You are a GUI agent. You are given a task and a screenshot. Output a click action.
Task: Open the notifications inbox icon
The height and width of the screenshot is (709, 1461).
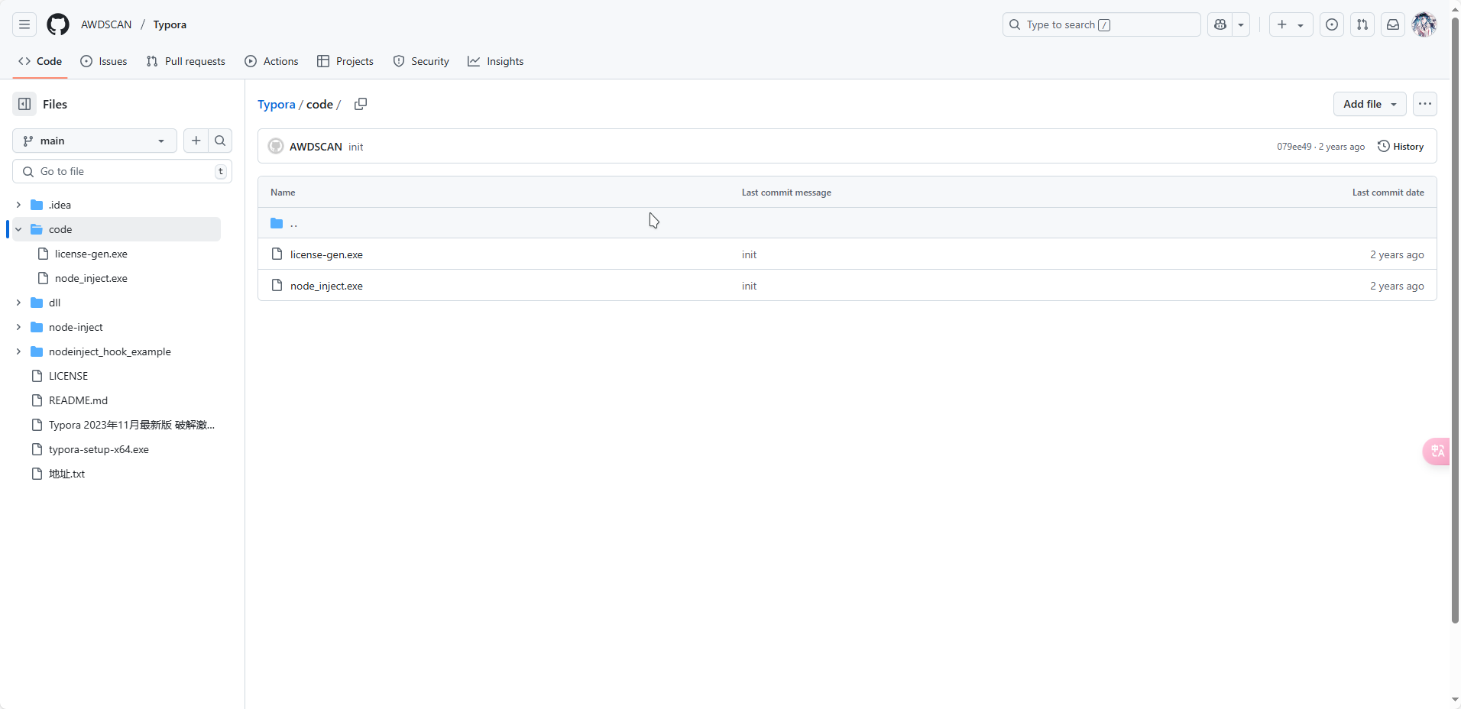pyautogui.click(x=1393, y=24)
